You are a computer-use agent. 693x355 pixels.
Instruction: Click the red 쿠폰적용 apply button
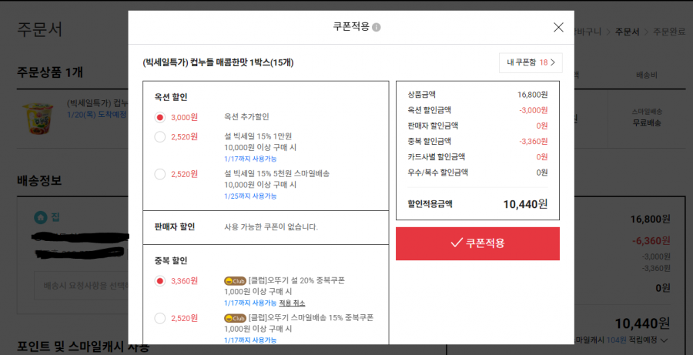point(477,243)
